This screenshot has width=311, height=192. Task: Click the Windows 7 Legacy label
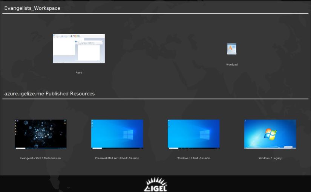270,158
